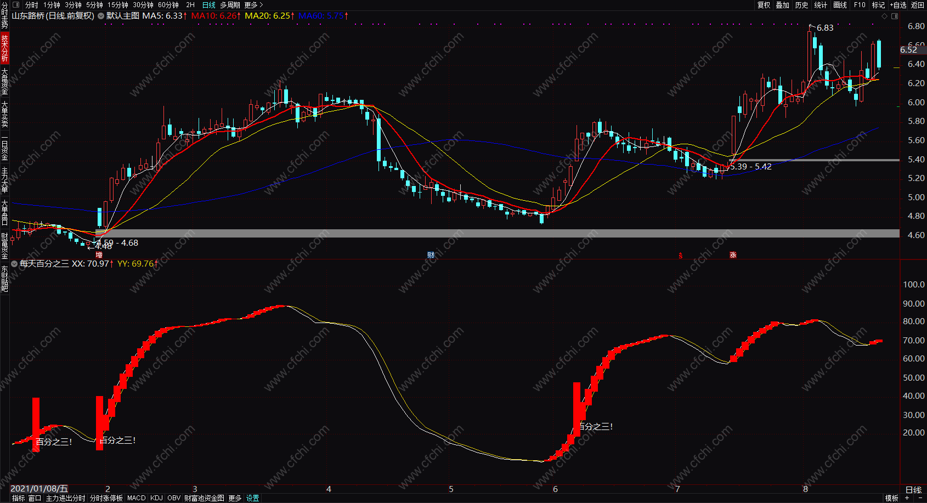Open the 设置 settings link
Screen dimensions: 927x503
(252, 498)
